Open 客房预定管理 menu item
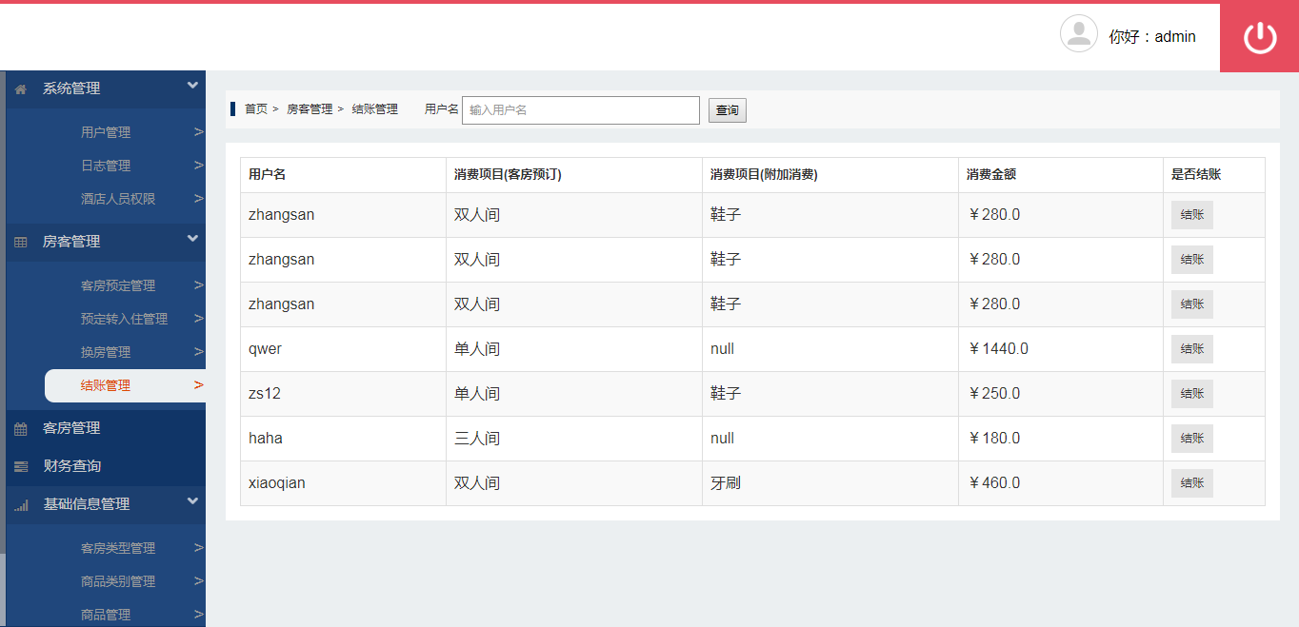The width and height of the screenshot is (1299, 627). [118, 285]
